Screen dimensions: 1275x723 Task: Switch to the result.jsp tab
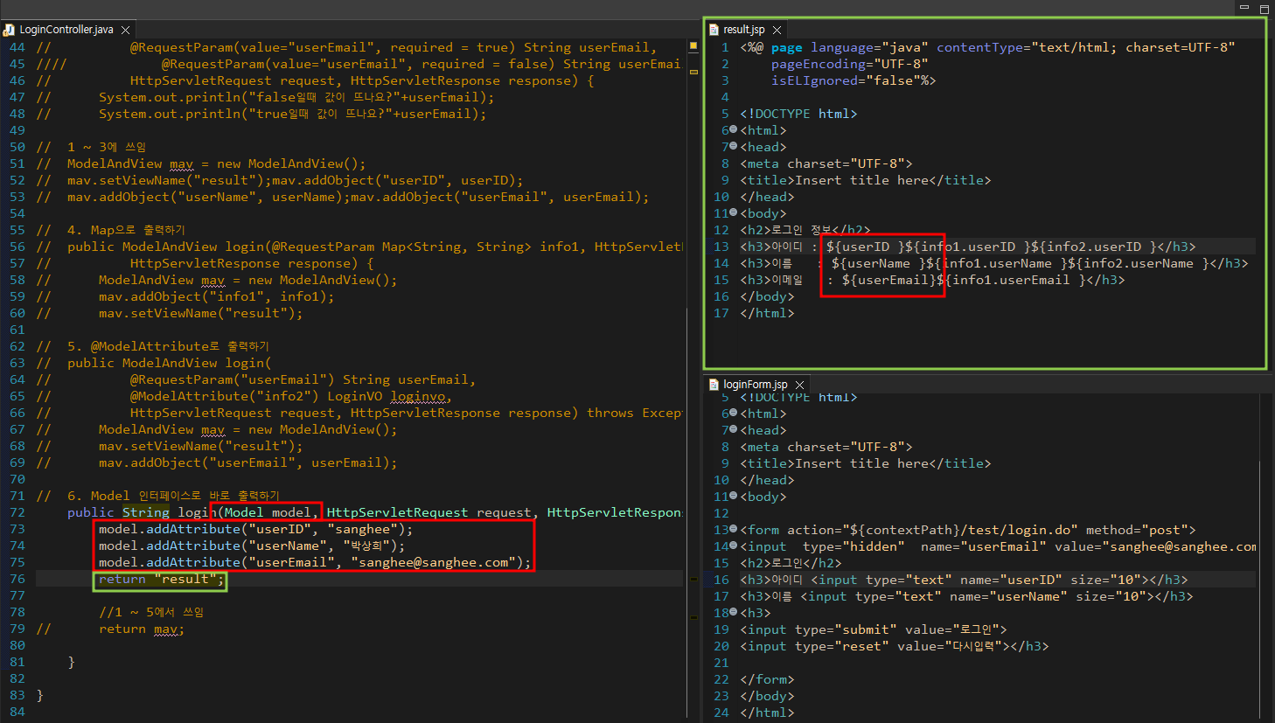744,30
